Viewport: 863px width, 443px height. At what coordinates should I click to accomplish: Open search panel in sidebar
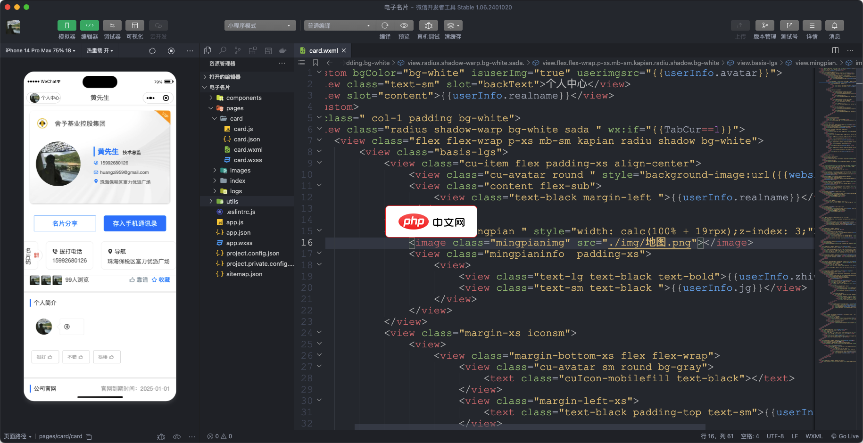[x=223, y=50]
